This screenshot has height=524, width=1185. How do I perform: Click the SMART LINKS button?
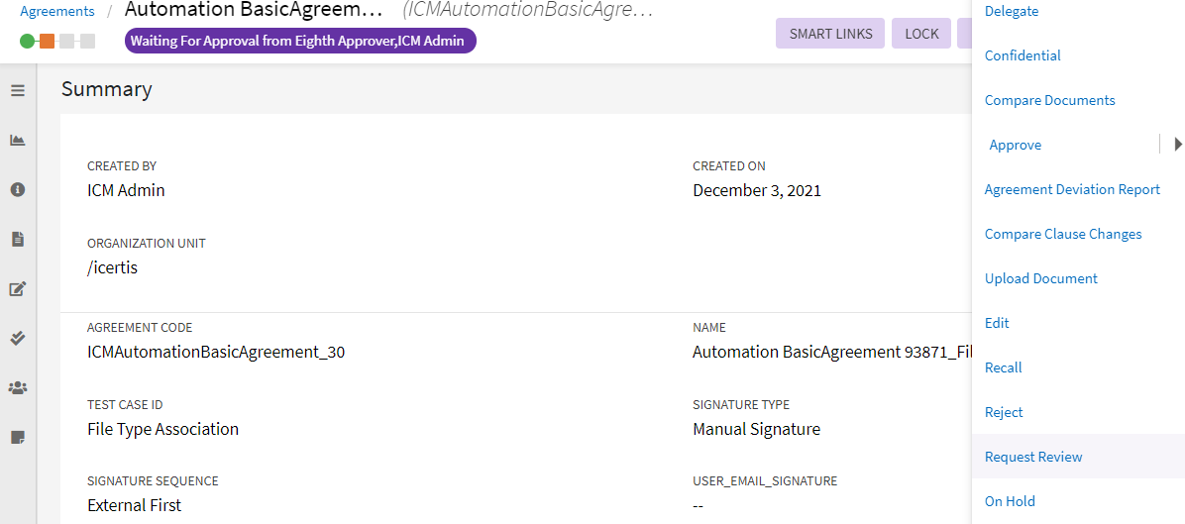click(830, 34)
